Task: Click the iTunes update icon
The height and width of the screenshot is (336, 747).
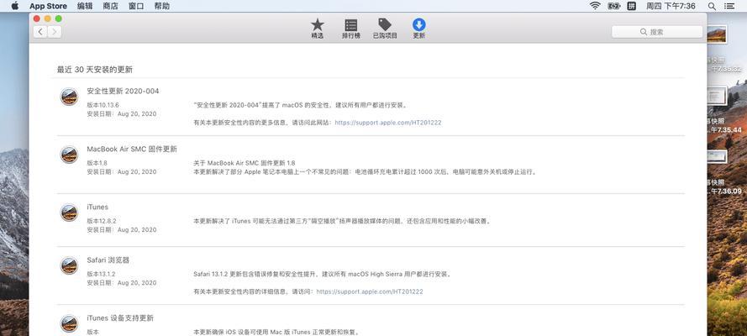Action: (x=69, y=213)
